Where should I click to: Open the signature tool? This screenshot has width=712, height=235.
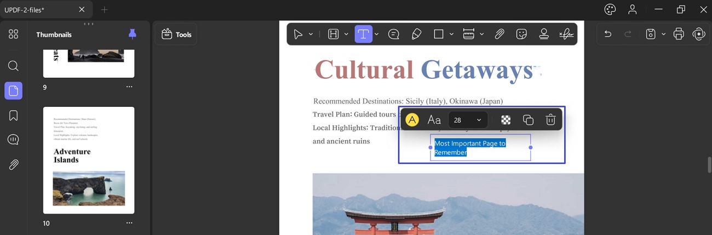coord(566,34)
